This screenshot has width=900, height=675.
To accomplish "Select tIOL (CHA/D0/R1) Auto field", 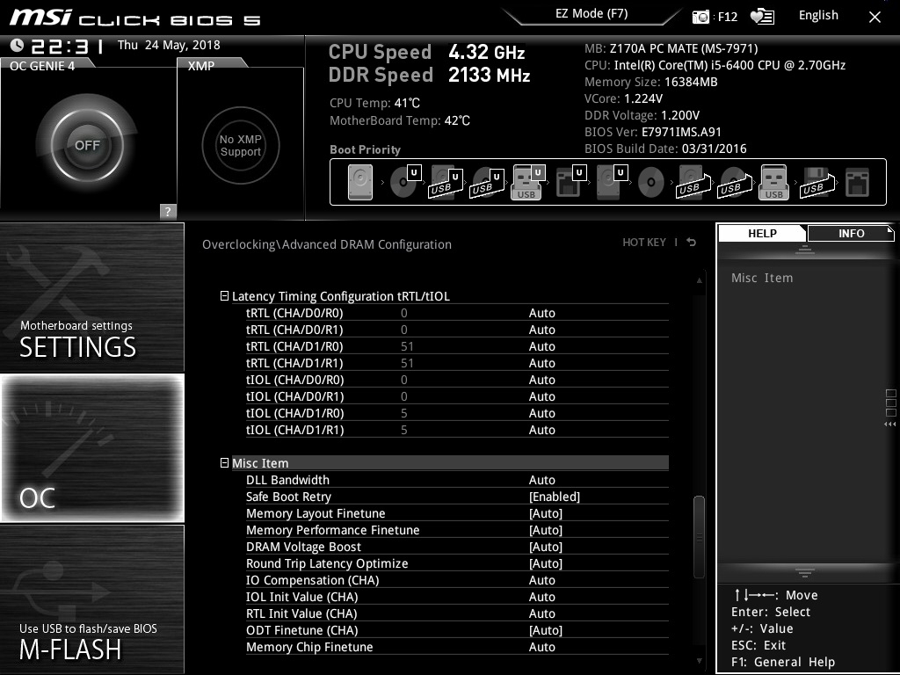I will pos(541,396).
